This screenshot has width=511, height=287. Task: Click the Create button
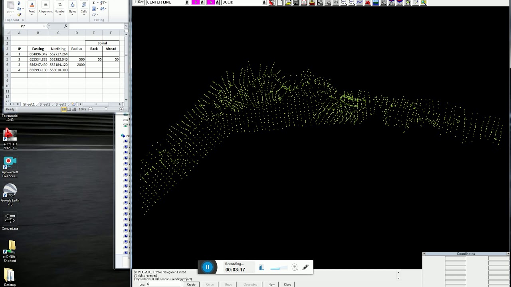pyautogui.click(x=191, y=285)
